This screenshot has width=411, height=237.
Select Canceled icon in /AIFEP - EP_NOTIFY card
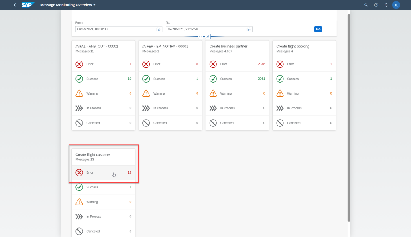[146, 123]
